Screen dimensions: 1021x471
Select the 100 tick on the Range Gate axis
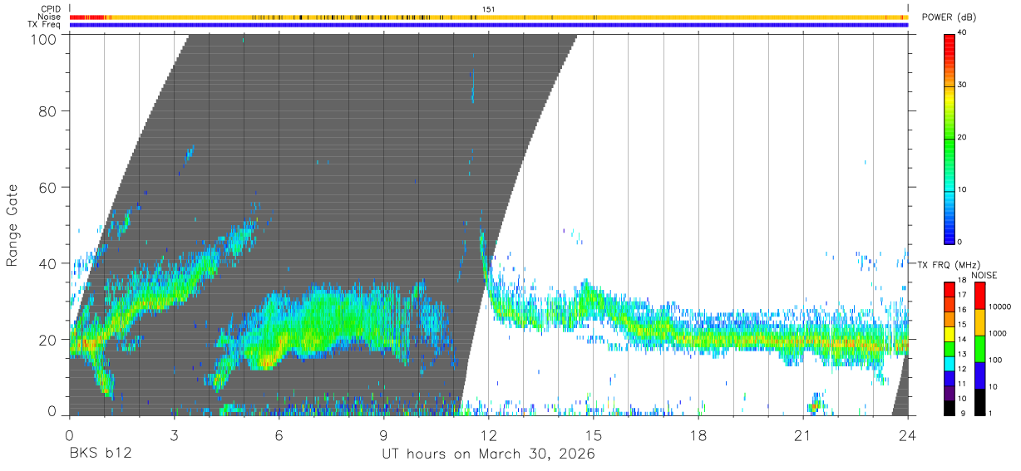tap(43, 38)
